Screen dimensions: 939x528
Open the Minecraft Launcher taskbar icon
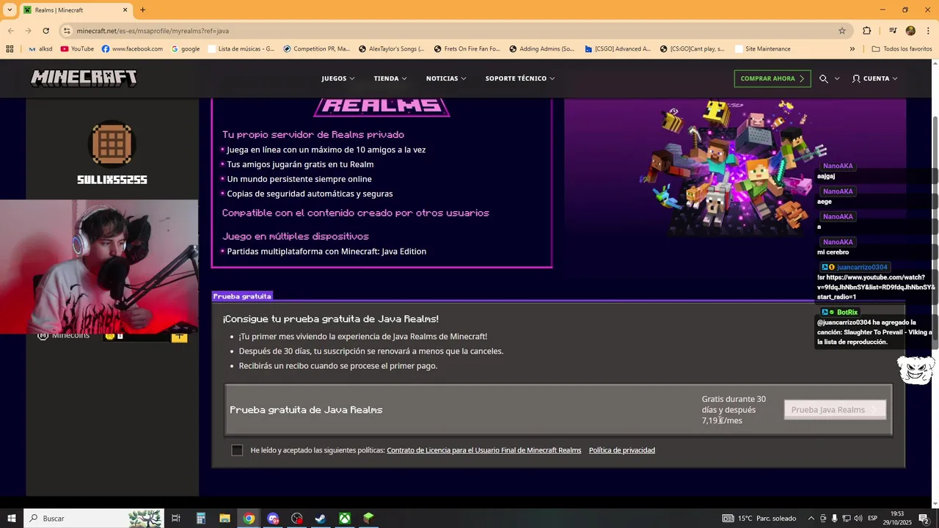[x=368, y=518]
